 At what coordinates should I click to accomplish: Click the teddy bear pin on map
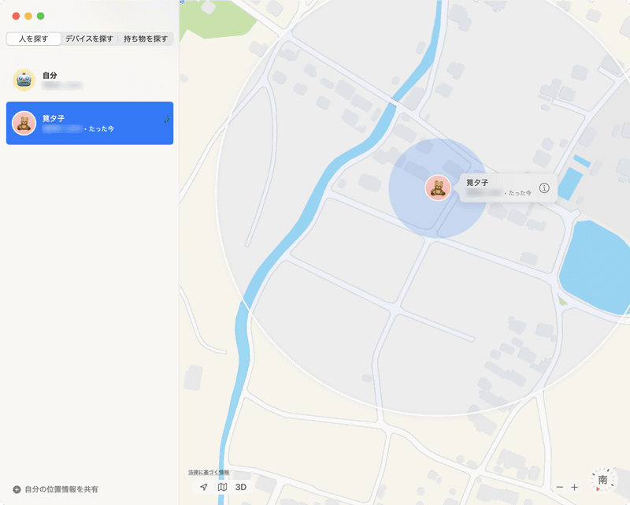[x=438, y=188]
